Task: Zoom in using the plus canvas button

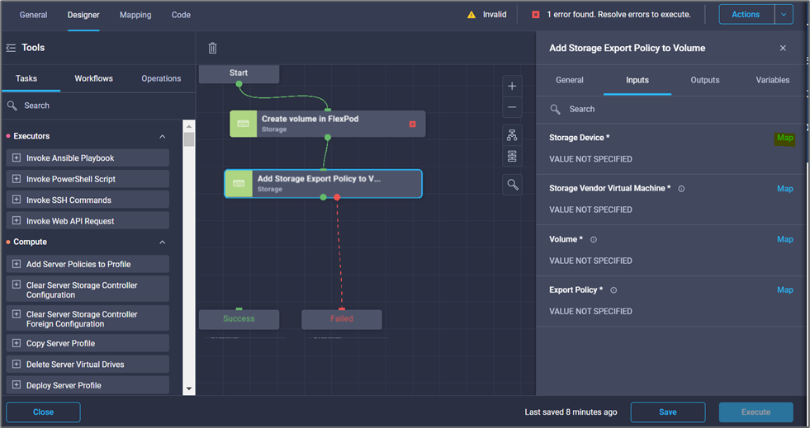Action: tap(512, 87)
